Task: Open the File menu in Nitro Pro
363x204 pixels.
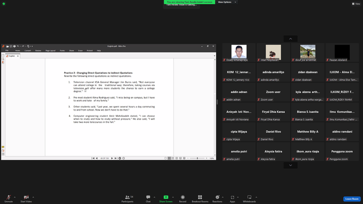Action: [7, 50]
